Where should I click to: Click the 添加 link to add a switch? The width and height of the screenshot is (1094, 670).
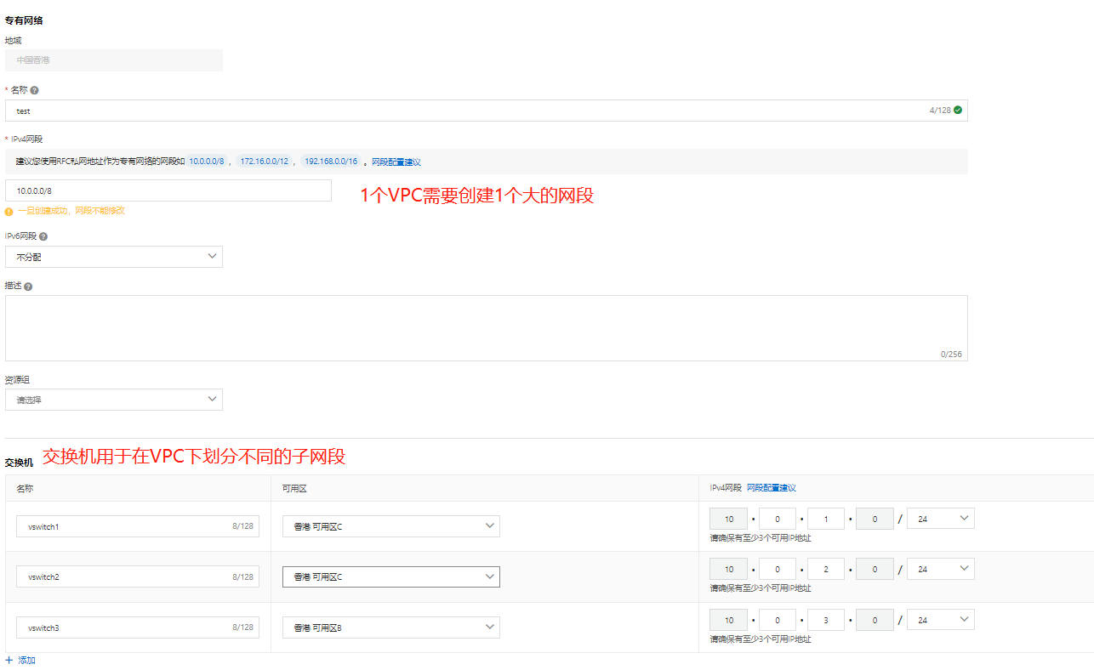pos(26,660)
